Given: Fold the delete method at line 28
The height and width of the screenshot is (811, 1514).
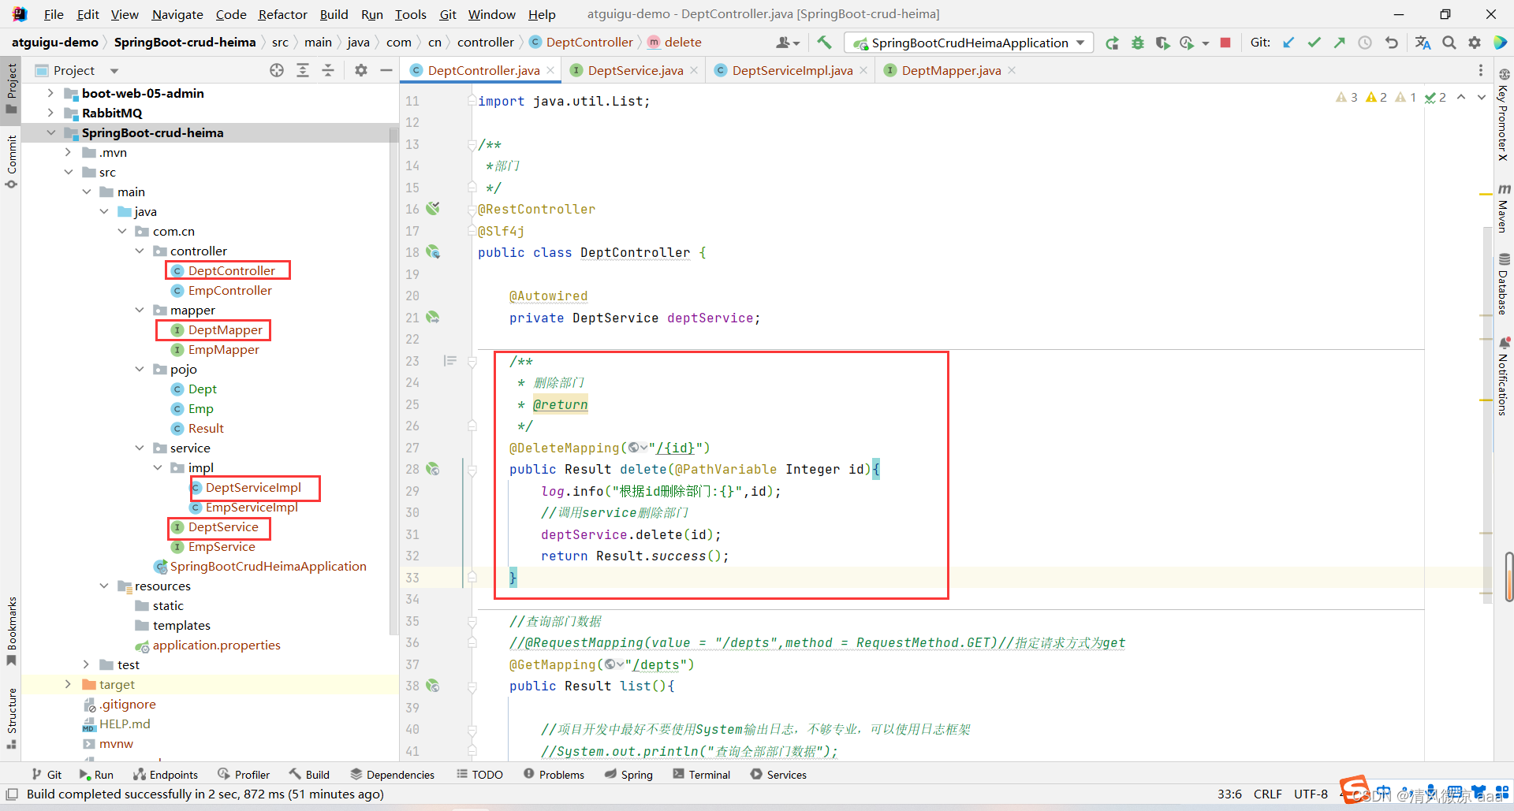Looking at the screenshot, I should click(x=472, y=470).
